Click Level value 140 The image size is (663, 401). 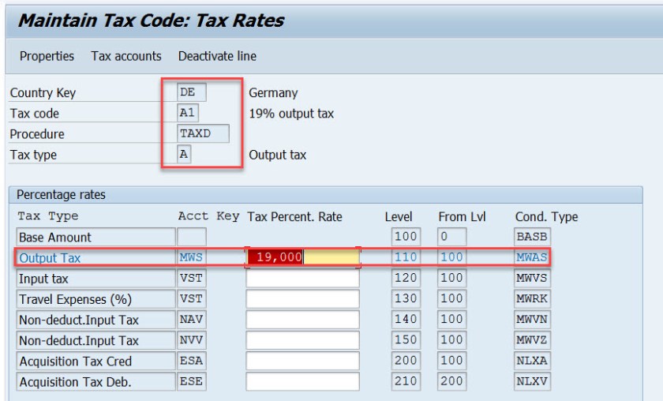point(406,320)
